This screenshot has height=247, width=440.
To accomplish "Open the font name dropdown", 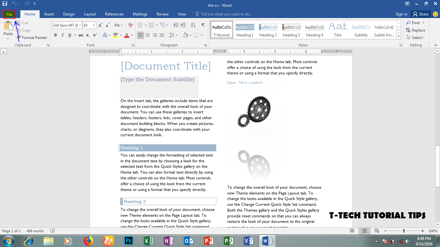I will 80,25.
